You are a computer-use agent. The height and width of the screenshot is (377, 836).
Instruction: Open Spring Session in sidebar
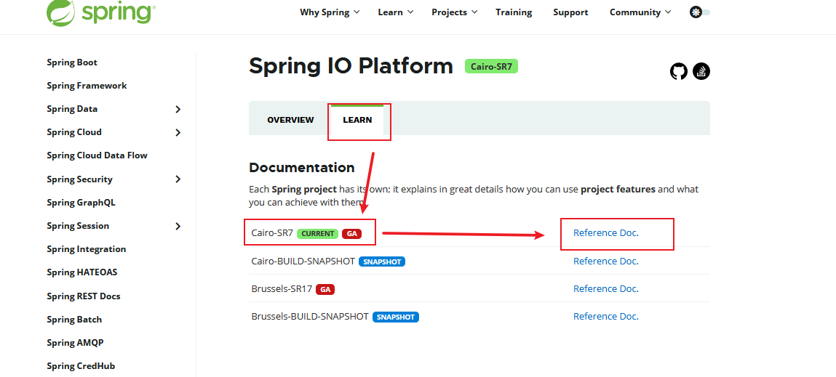point(78,226)
